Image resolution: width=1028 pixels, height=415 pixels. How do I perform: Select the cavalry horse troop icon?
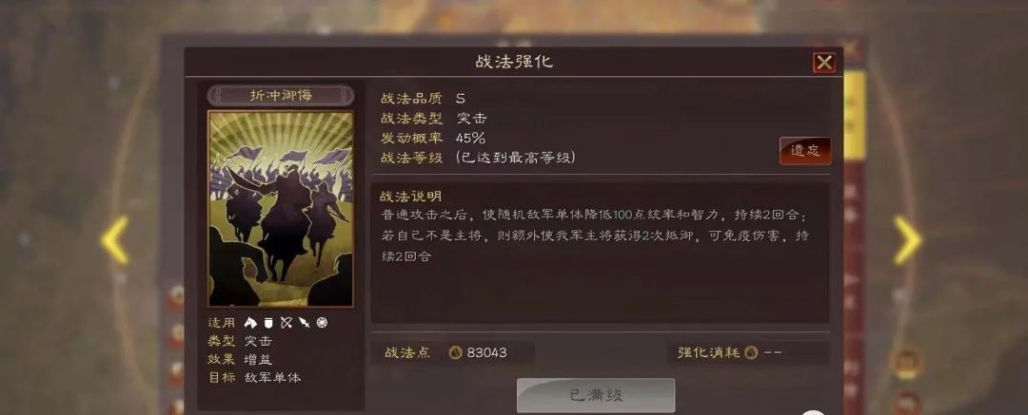pos(249,323)
